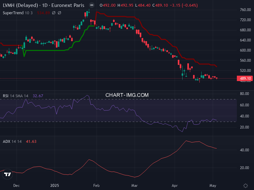Click the 640.00 price axis label
This screenshot has width=254, height=190.
coord(245,40)
